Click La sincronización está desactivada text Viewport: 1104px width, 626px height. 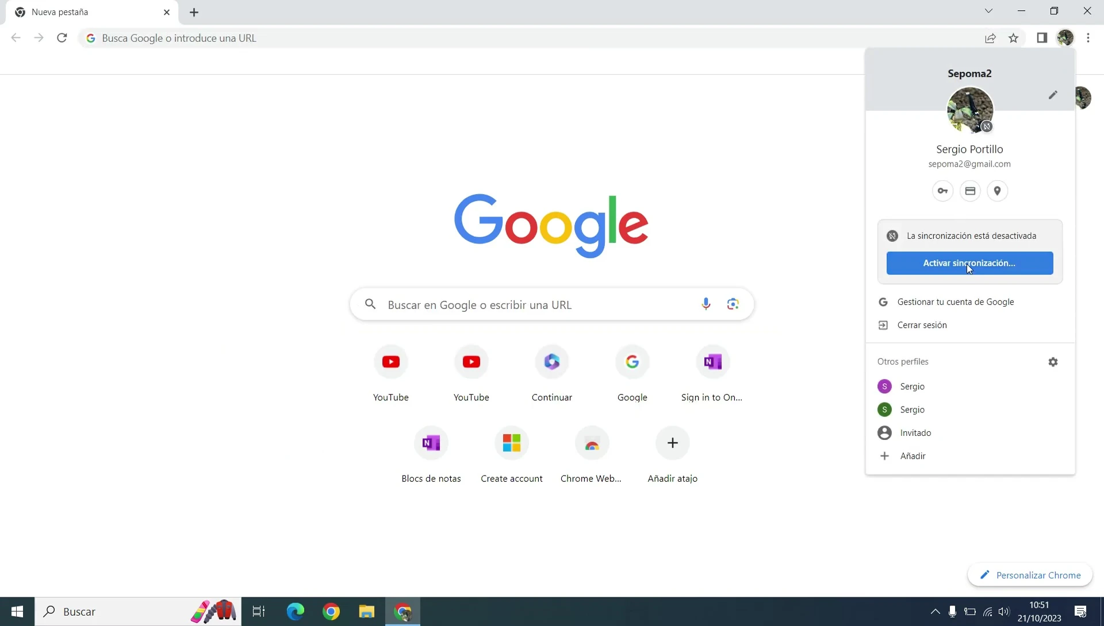[971, 236]
